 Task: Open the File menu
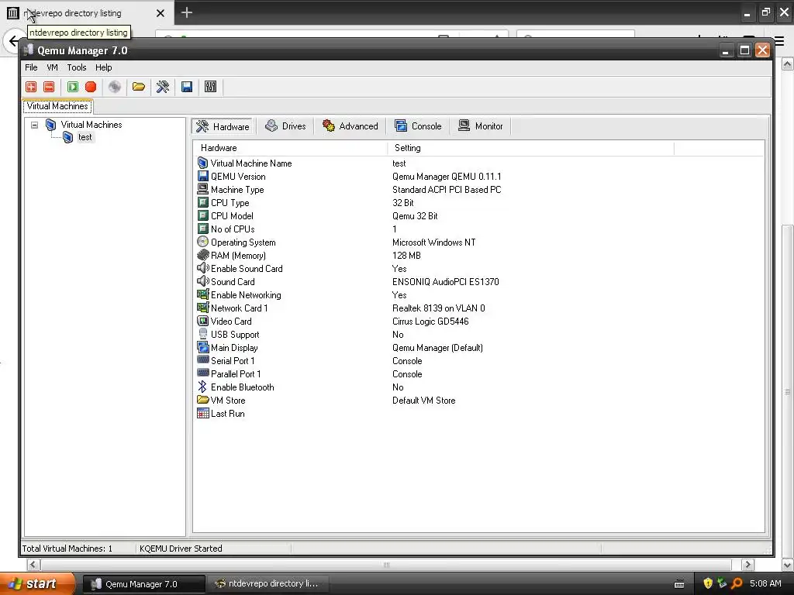point(31,67)
